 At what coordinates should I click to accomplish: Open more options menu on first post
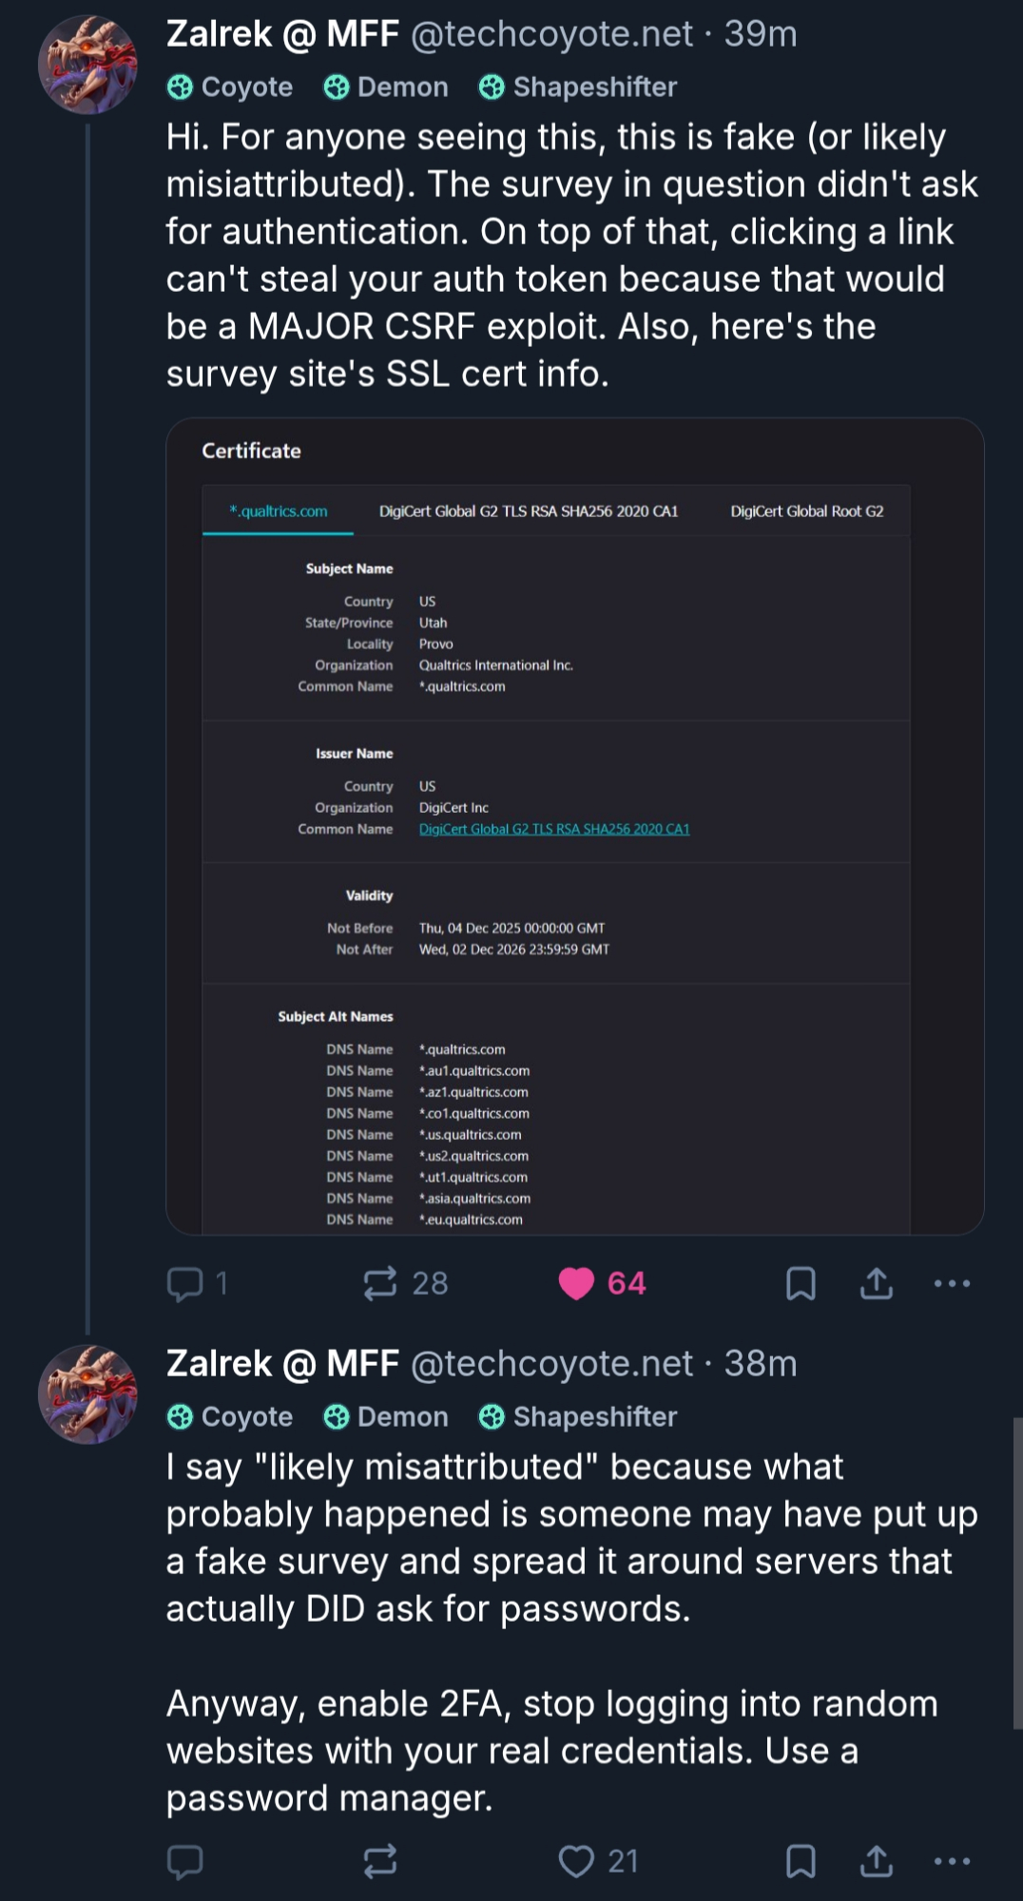[x=952, y=1283]
